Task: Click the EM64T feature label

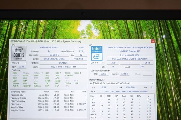Action: pos(16,83)
